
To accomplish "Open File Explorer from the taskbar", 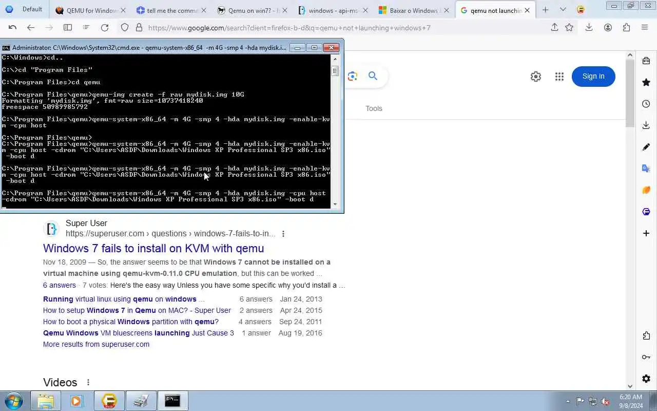I will pos(46,401).
